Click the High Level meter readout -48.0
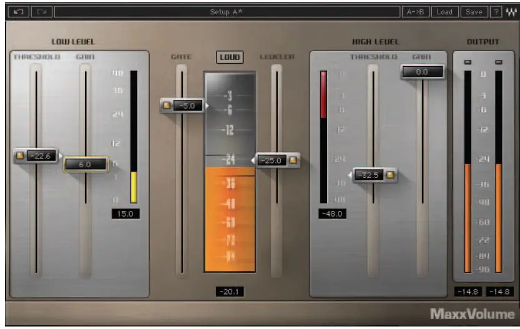Viewport: 520px width, 329px height. pos(332,214)
